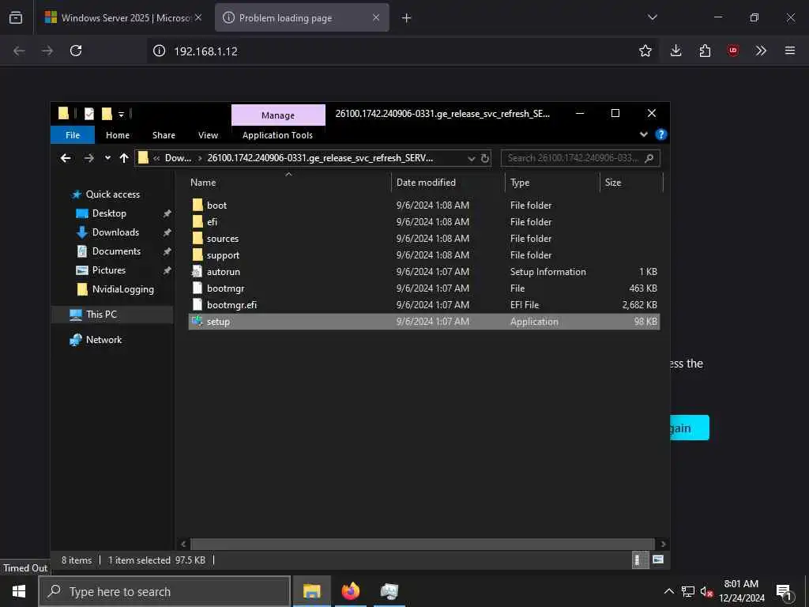809x607 pixels.
Task: Open Desktop in navigation pane
Action: (109, 213)
